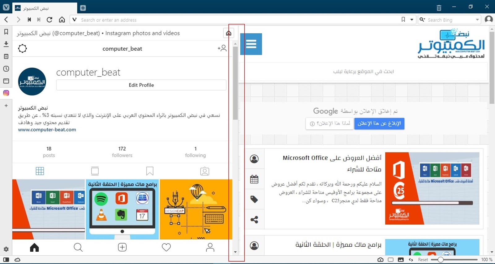This screenshot has width=495, height=264.
Task: Go to the browser home page
Action: [62, 20]
